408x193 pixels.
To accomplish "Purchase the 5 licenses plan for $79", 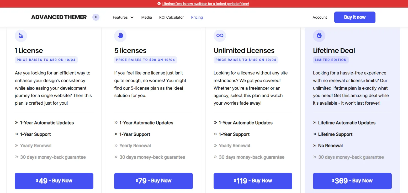I will click(x=153, y=181).
